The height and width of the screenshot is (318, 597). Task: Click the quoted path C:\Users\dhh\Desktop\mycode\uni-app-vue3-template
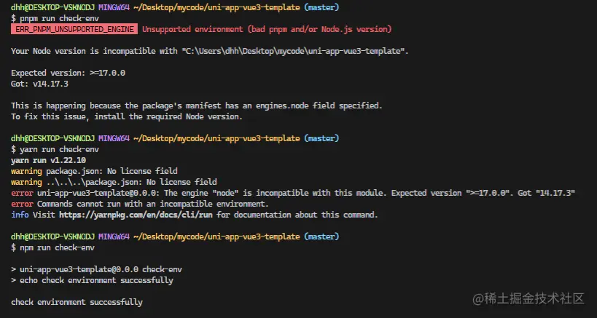click(293, 51)
